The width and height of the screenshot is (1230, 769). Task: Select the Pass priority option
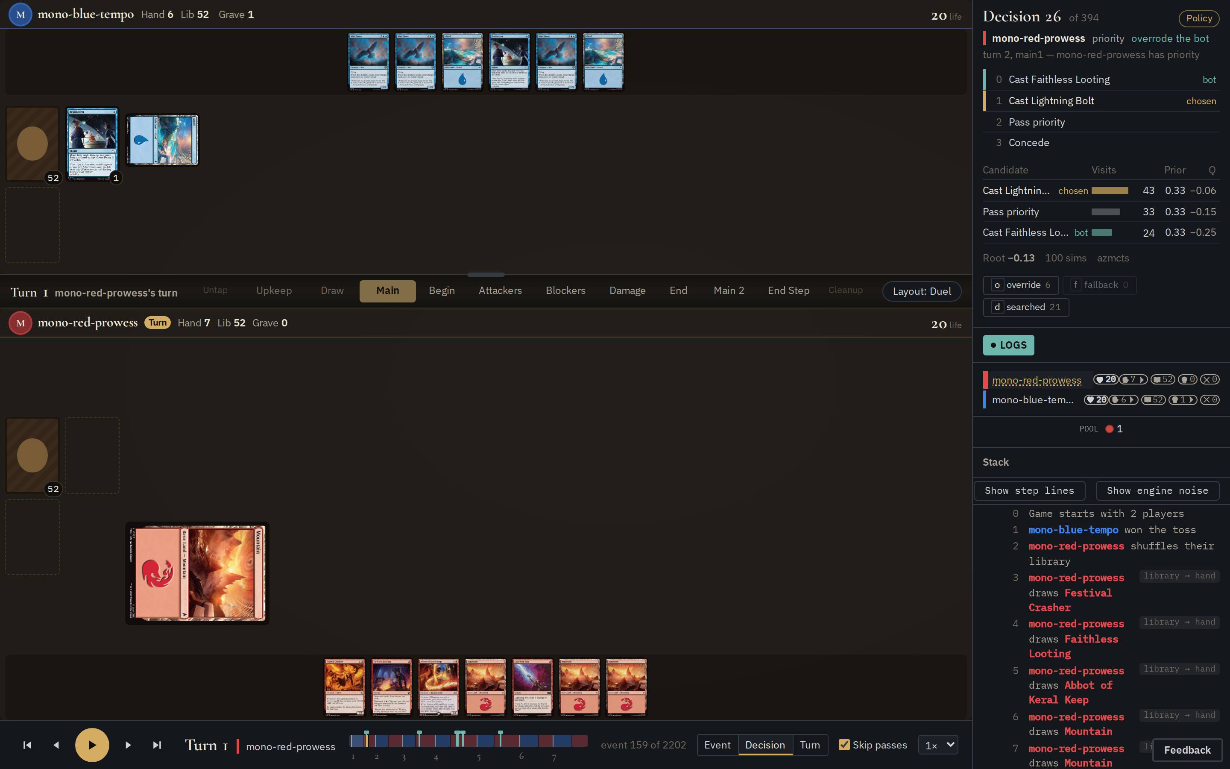point(1101,122)
